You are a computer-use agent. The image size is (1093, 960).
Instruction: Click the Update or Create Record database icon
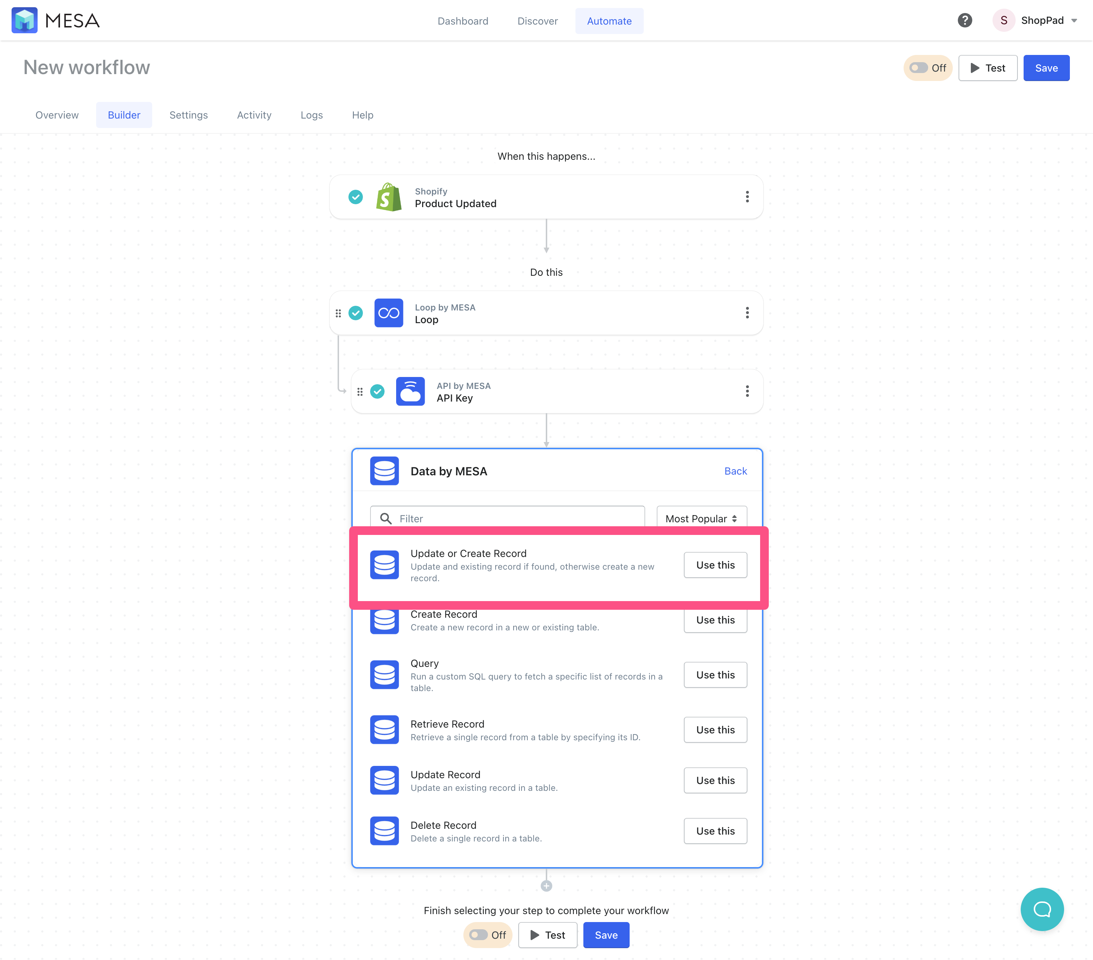[385, 565]
